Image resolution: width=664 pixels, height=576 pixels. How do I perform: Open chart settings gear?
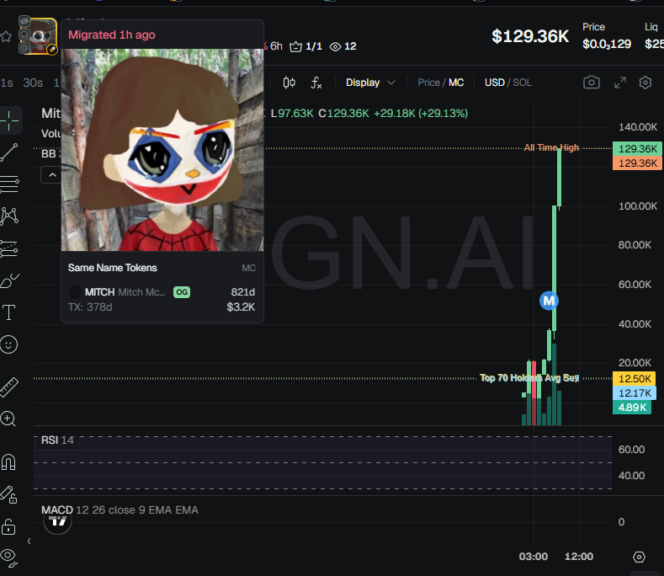tap(645, 83)
